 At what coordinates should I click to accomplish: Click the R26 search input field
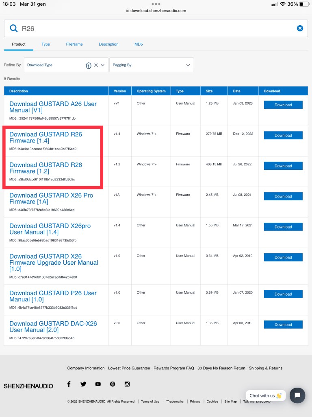coord(156,28)
